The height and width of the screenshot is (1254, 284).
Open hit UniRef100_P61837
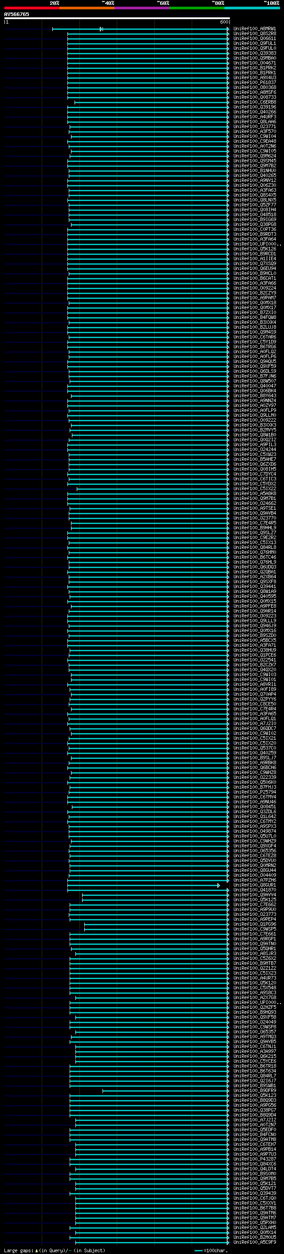(254, 83)
